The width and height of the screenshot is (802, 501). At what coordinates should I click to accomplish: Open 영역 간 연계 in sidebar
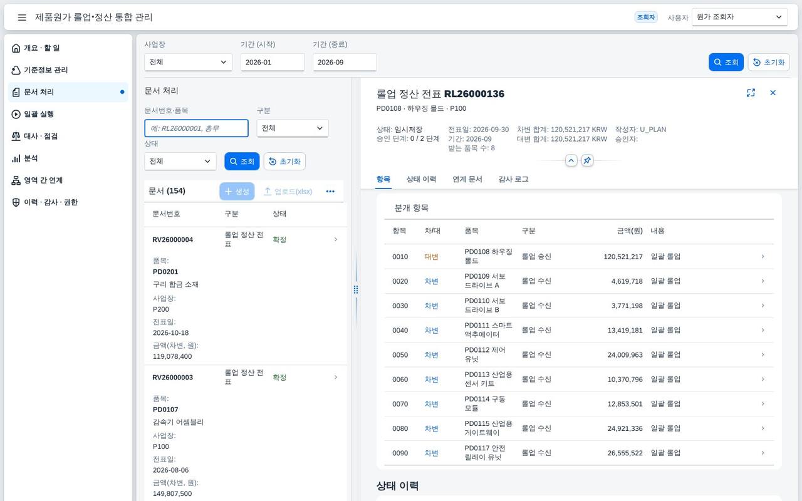click(x=68, y=180)
